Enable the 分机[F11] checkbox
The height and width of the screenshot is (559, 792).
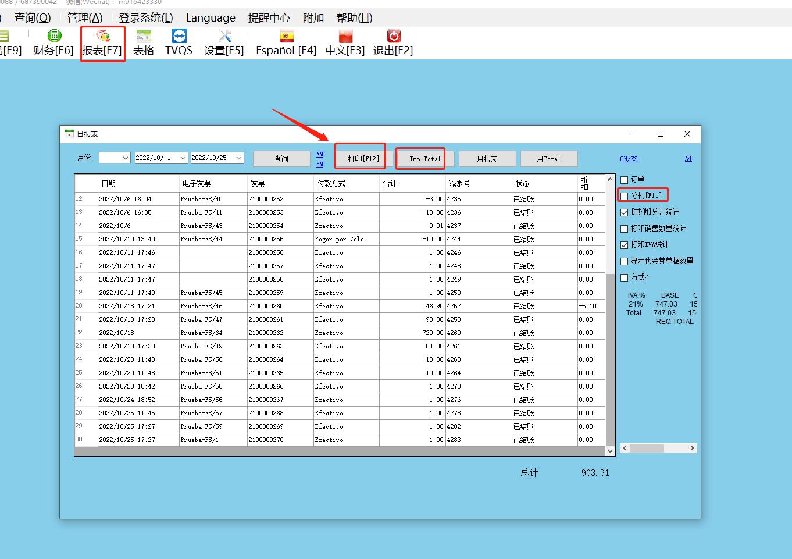[625, 196]
